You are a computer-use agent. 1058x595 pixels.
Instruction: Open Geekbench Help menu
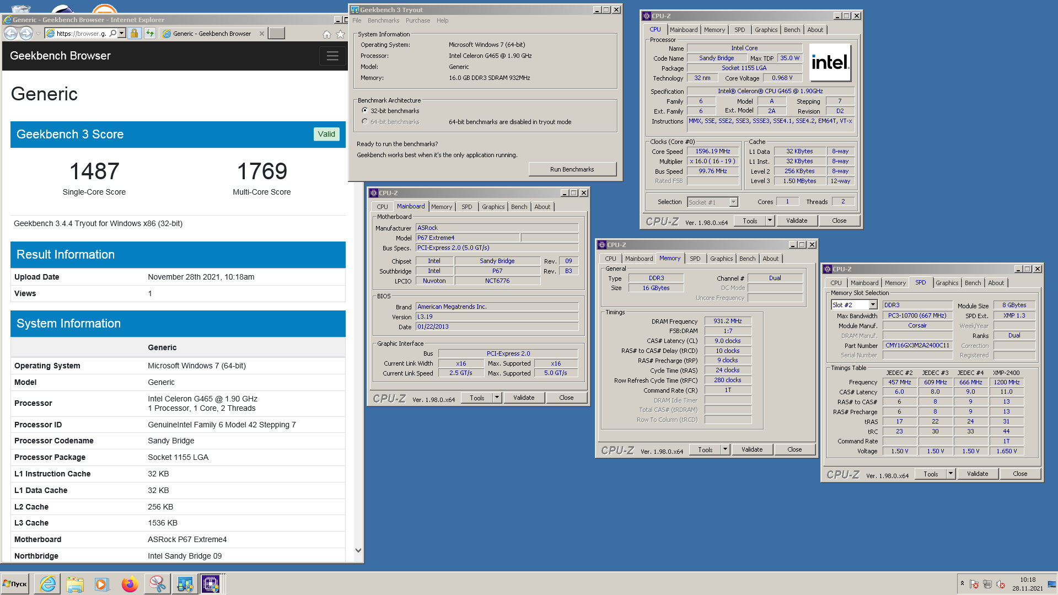[442, 20]
